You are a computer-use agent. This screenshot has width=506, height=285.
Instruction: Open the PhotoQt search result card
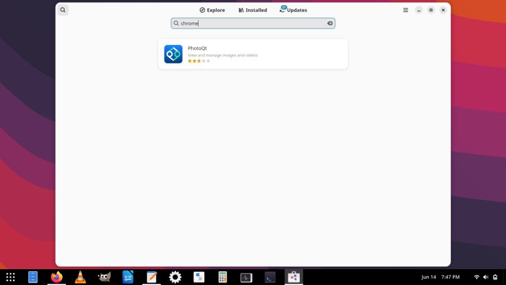tap(253, 54)
